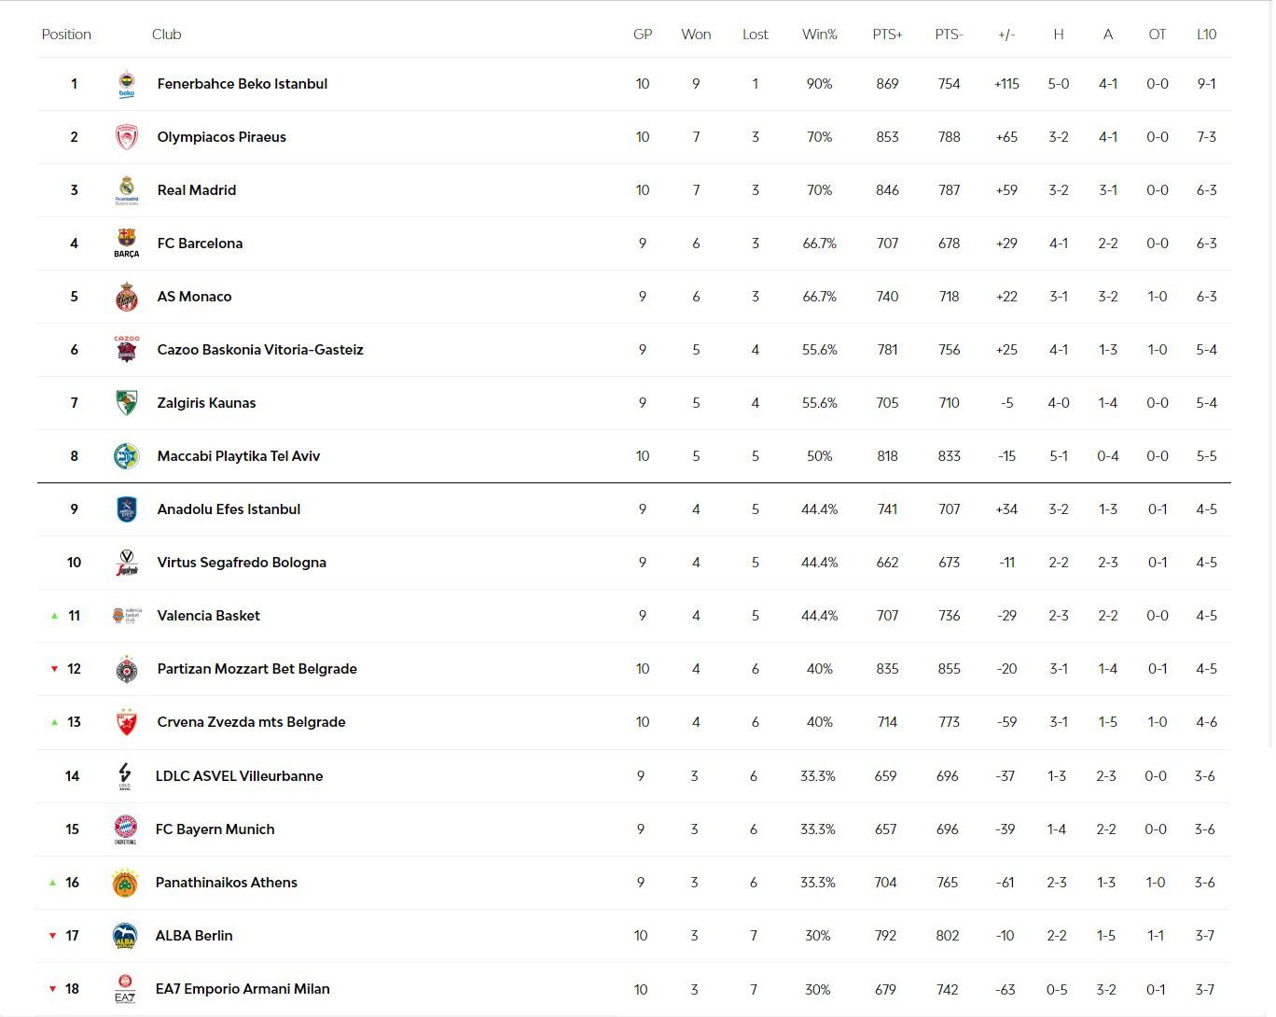The height and width of the screenshot is (1017, 1276).
Task: Click the ALBA Berlin logo
Action: (x=124, y=936)
